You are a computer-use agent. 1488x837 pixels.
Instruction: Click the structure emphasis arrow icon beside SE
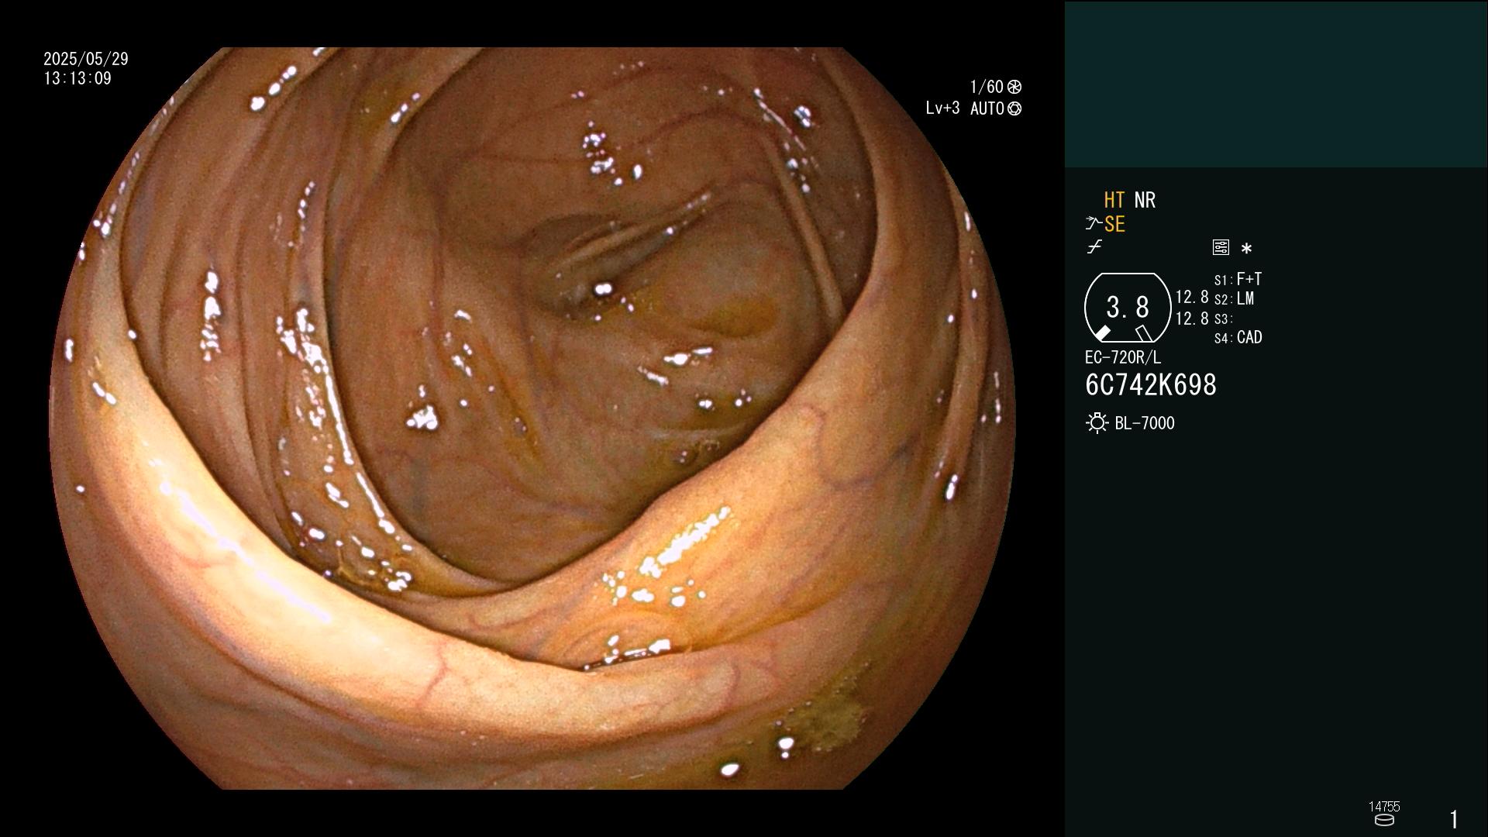coord(1094,224)
